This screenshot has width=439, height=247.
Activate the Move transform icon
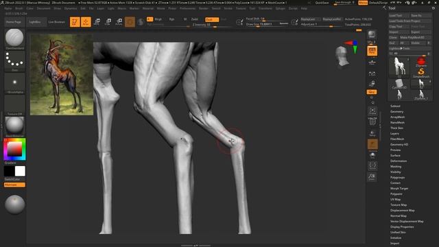point(97,22)
